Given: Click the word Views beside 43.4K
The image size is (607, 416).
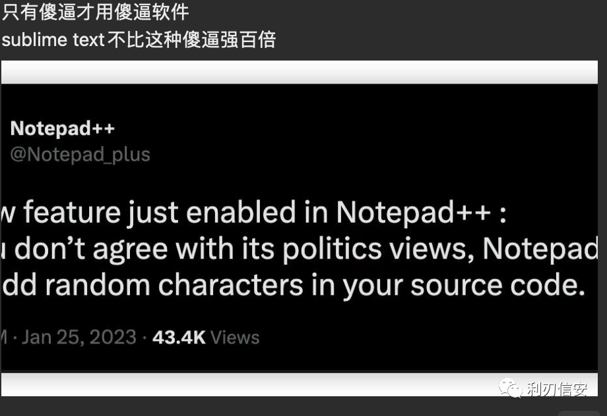Looking at the screenshot, I should click(x=235, y=338).
